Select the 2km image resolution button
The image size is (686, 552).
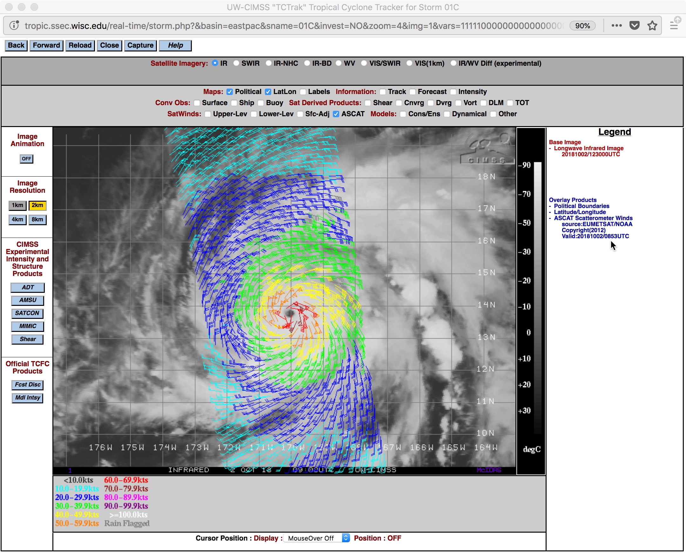click(37, 205)
